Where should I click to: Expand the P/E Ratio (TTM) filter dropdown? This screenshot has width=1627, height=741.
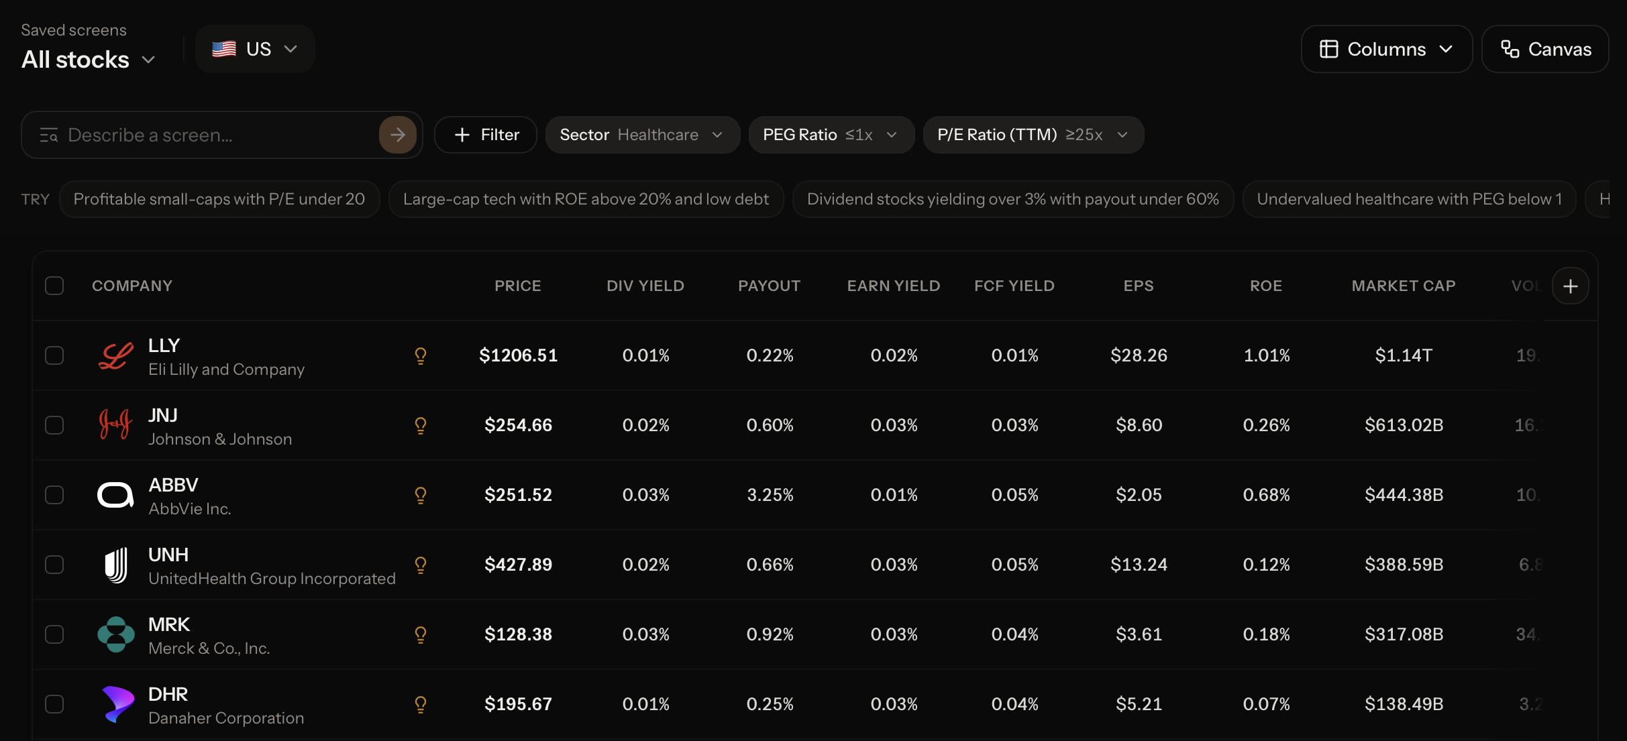[1033, 135]
